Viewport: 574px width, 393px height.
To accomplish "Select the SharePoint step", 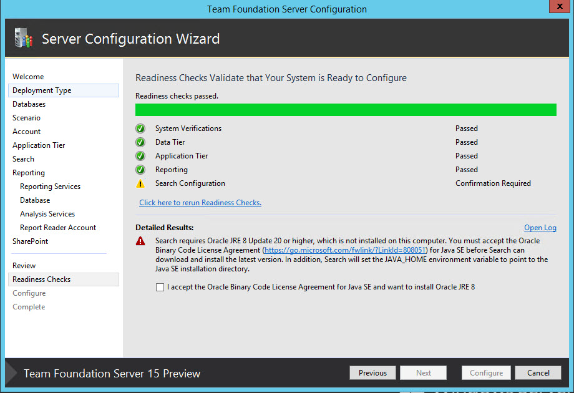I will click(30, 241).
